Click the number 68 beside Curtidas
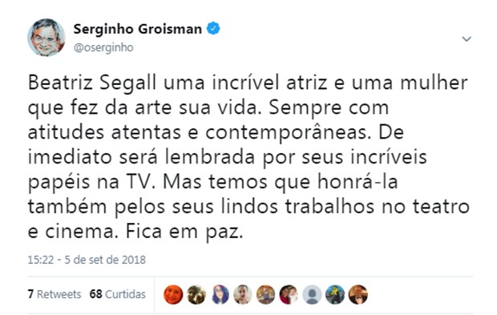 pos(95,294)
